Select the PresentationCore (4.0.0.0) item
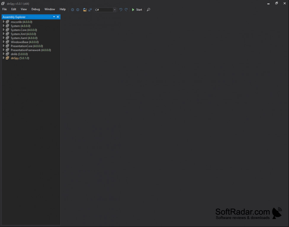 click(x=27, y=46)
